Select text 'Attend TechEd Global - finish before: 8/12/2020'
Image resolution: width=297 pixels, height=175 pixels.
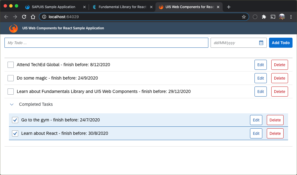63,65
